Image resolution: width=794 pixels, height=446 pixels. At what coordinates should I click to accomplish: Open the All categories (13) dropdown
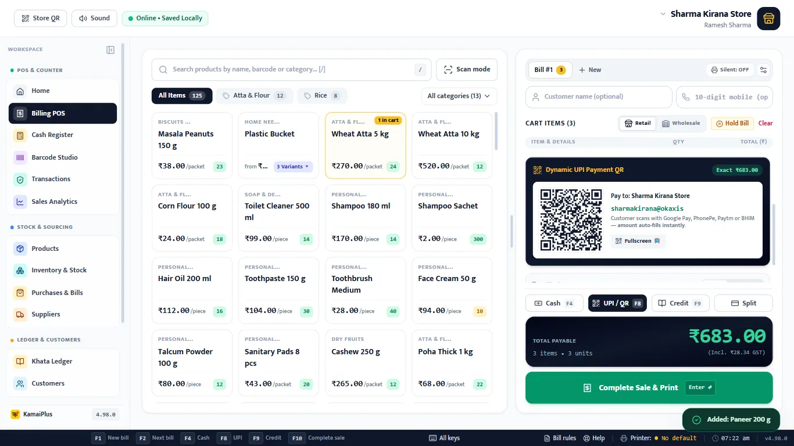(459, 96)
